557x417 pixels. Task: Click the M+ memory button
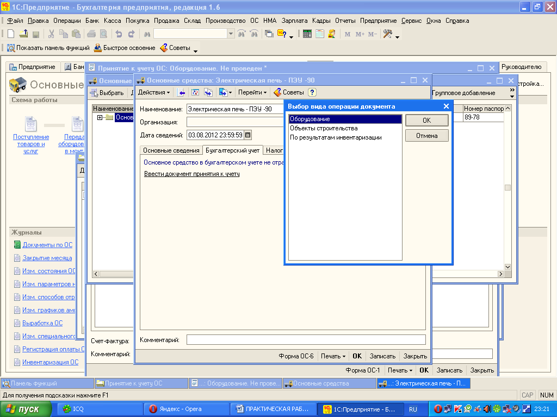[360, 34]
